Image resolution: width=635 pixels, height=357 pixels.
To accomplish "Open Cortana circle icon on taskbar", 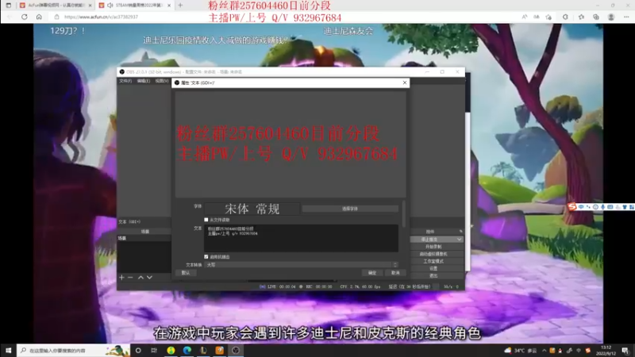I will coord(138,350).
